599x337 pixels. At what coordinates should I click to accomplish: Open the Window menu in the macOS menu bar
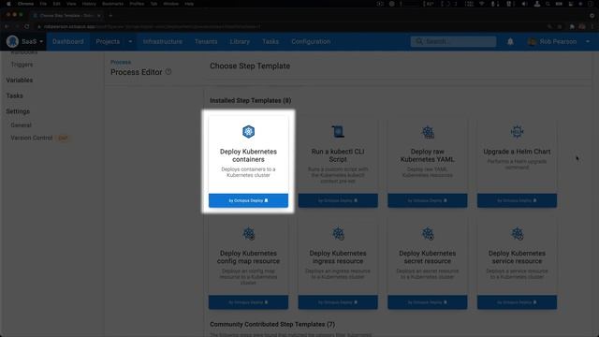(170, 4)
